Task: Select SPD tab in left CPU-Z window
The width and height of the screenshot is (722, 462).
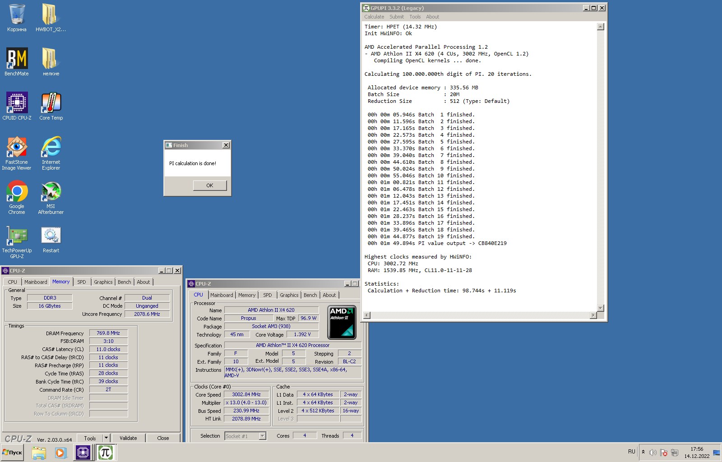Action: click(x=81, y=282)
